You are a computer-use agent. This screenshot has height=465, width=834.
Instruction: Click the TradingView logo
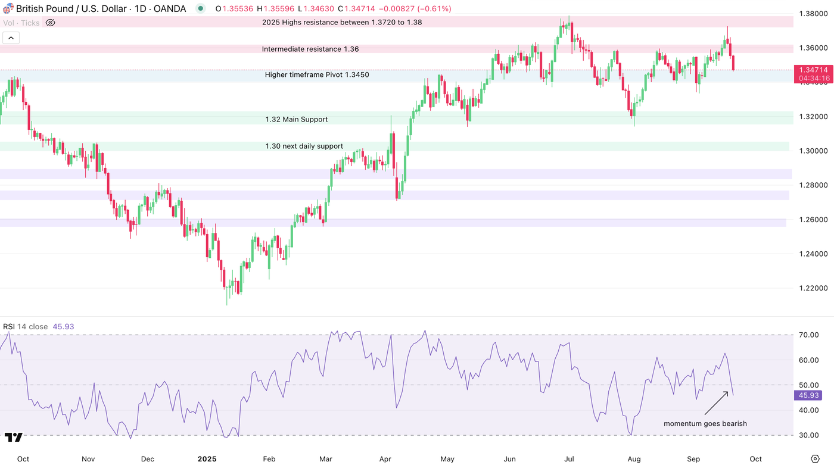14,438
